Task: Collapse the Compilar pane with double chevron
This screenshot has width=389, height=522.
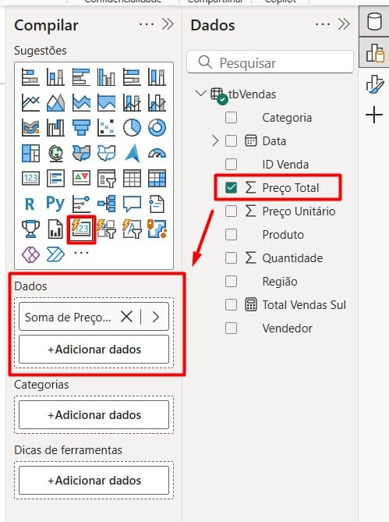Action: click(x=168, y=24)
